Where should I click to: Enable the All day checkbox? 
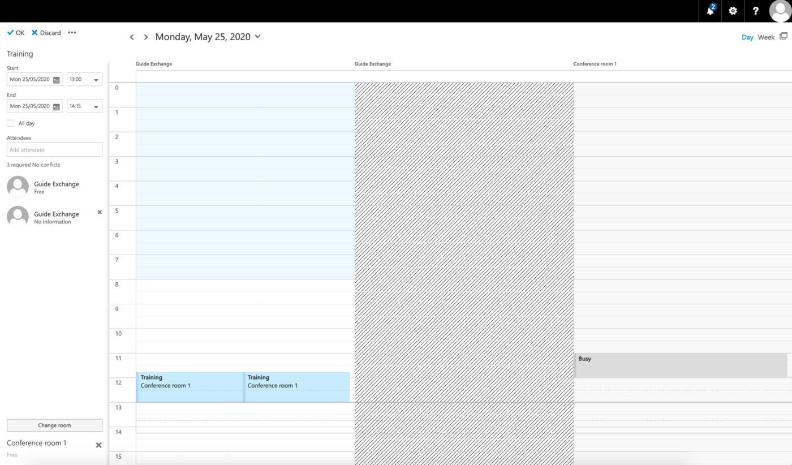(x=10, y=123)
